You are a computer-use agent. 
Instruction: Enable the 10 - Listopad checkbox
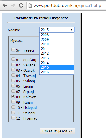pyautogui.click(x=13, y=107)
